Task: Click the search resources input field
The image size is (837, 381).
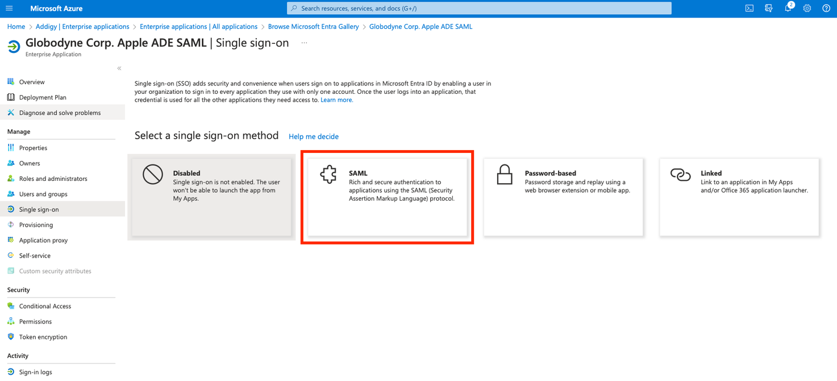Action: point(479,9)
